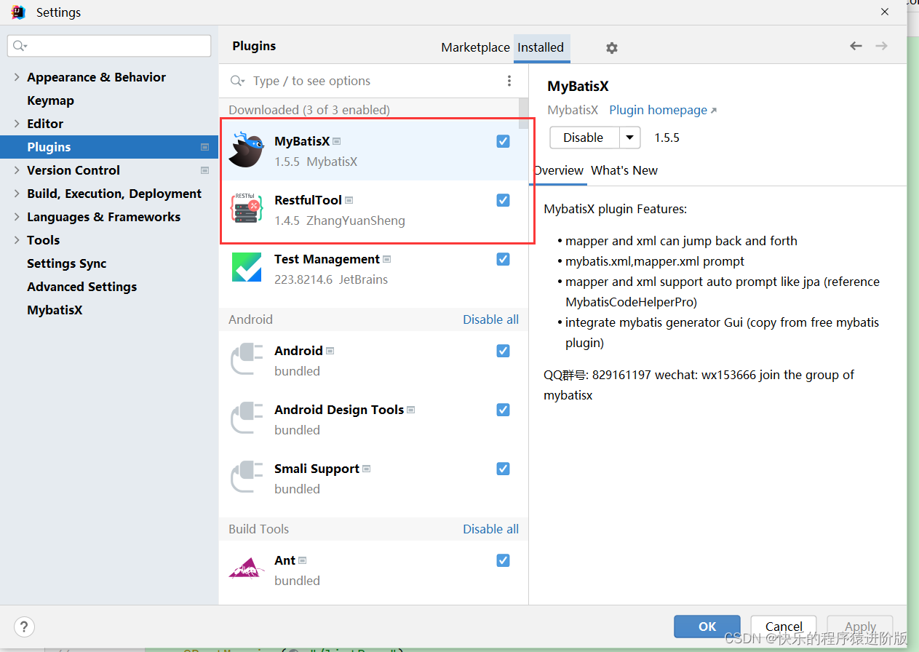The width and height of the screenshot is (919, 652).
Task: Expand Languages & Frameworks node
Action: tap(16, 217)
